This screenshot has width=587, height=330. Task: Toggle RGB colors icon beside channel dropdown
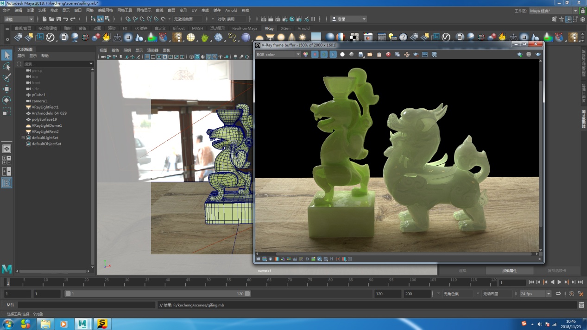click(306, 55)
